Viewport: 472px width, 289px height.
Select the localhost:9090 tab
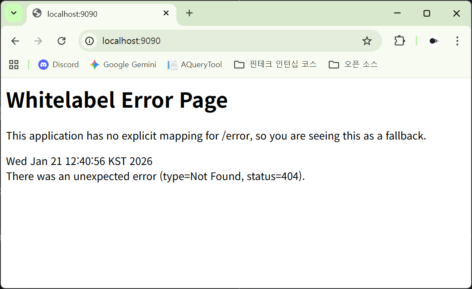(95, 14)
